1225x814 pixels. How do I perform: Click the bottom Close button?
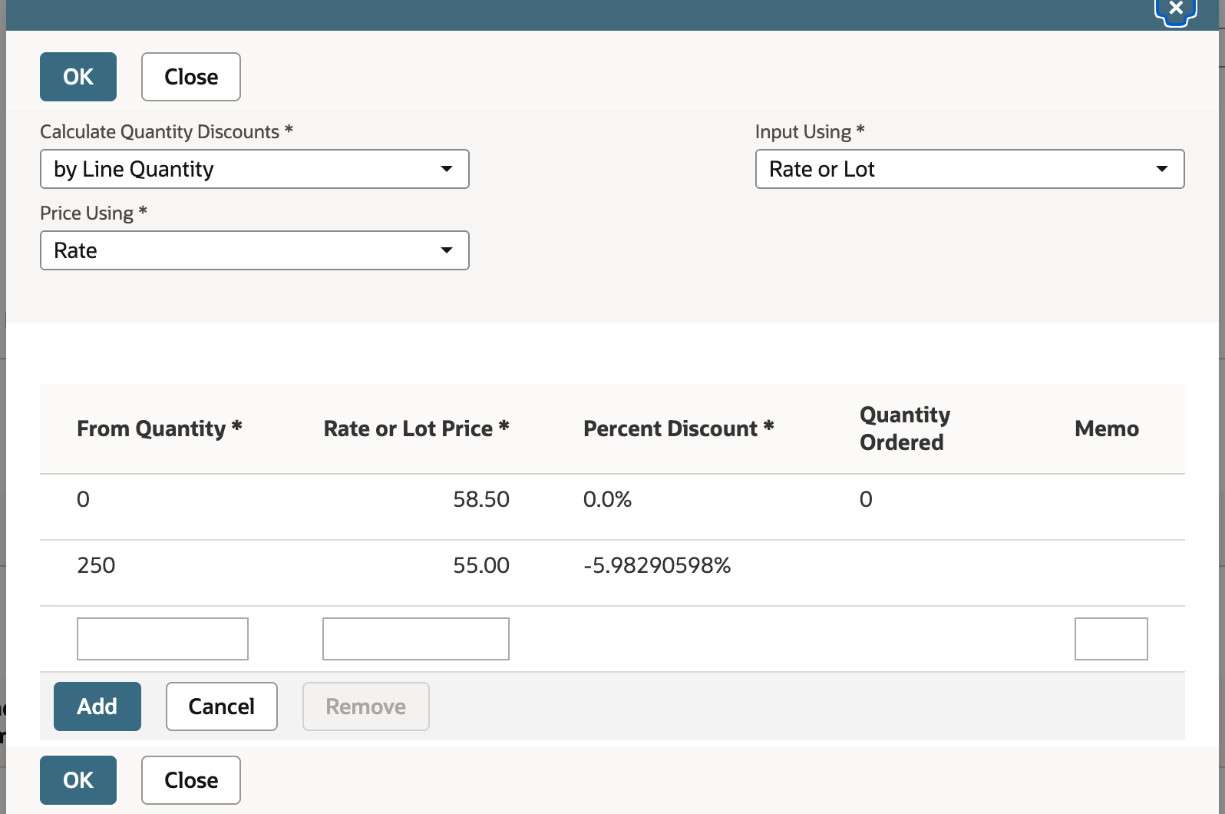(191, 780)
